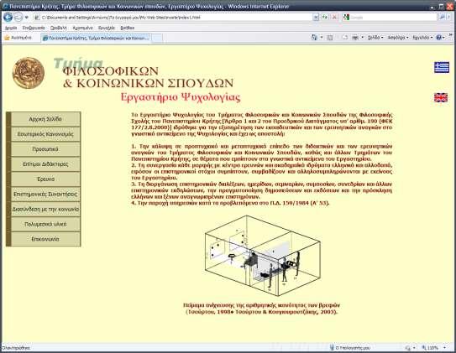Expand the Print options dropdown arrow
This screenshot has height=353, width=456.
(x=362, y=38)
